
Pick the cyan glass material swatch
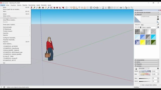153,37
